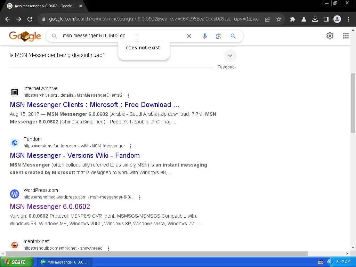Open the Windows Start button
This screenshot has width=356, height=267.
[x=16, y=262]
